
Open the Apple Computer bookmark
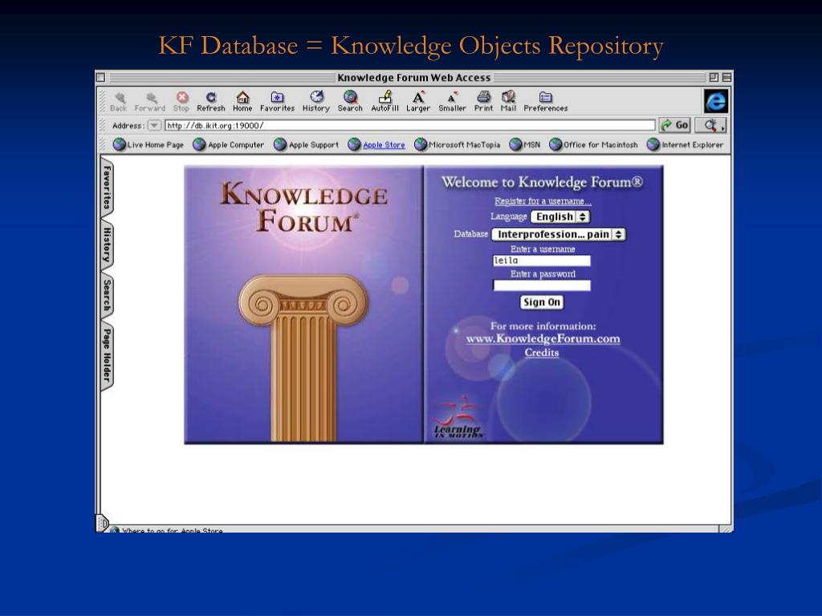pos(229,144)
